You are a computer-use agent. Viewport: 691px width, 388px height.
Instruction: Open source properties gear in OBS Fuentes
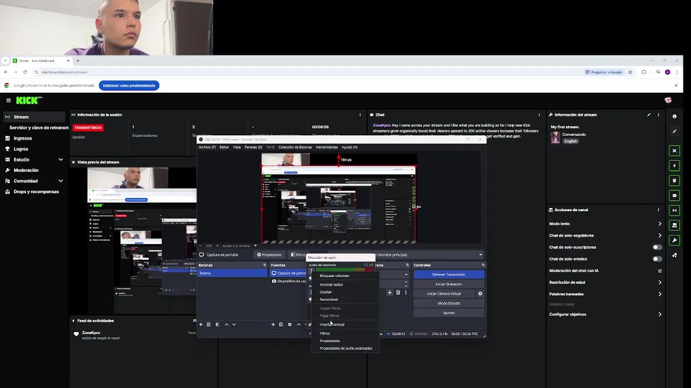point(289,324)
